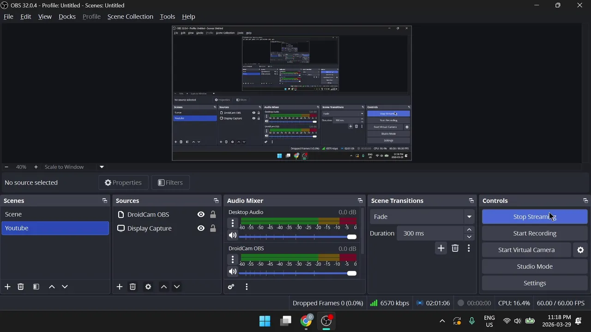Open Task View on taskbar
591x332 pixels.
click(286, 321)
